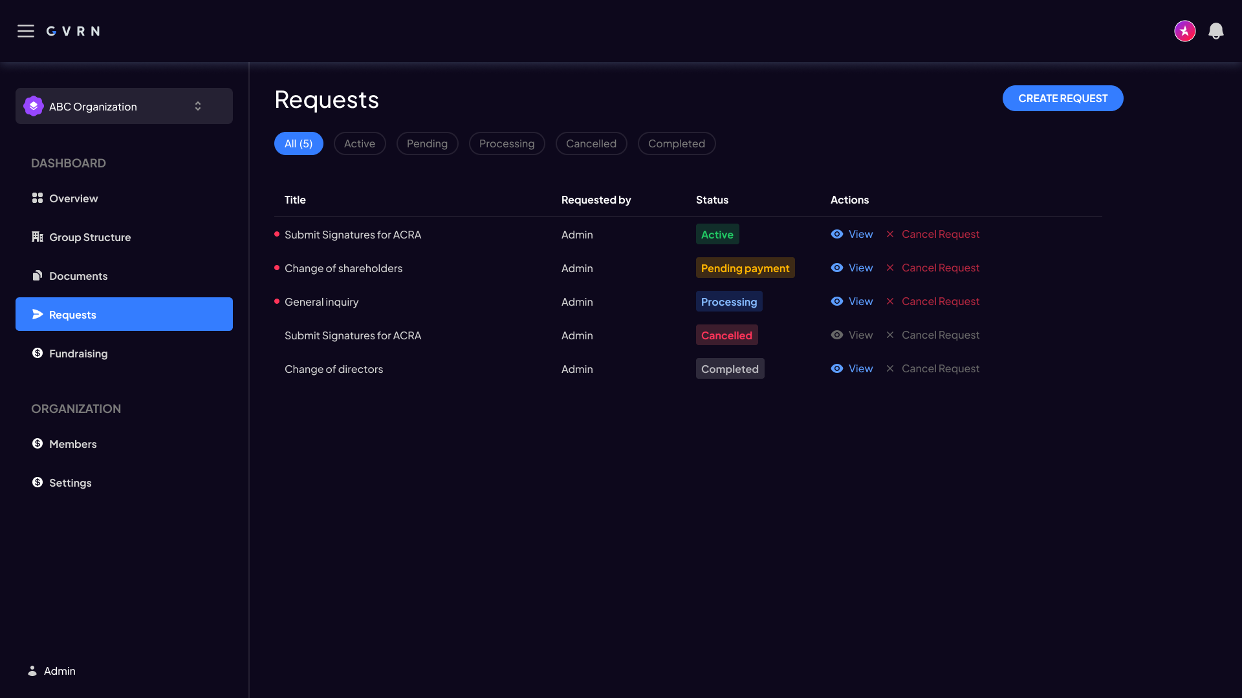Click X icon for General inquiry
The height and width of the screenshot is (698, 1242).
pos(890,301)
